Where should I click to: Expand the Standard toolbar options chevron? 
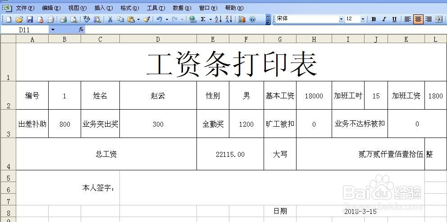tap(268, 19)
